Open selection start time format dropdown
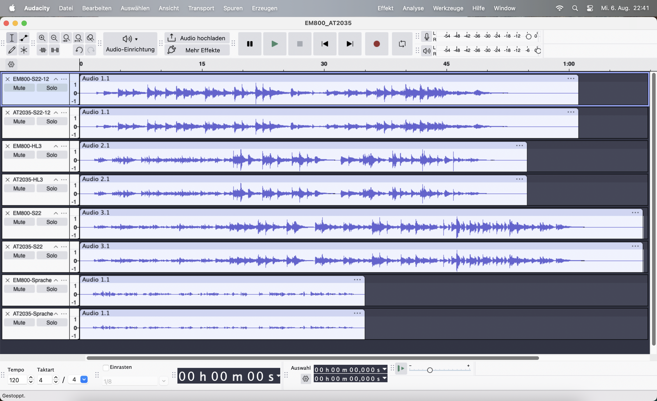Viewport: 657px width, 401px height. [385, 369]
